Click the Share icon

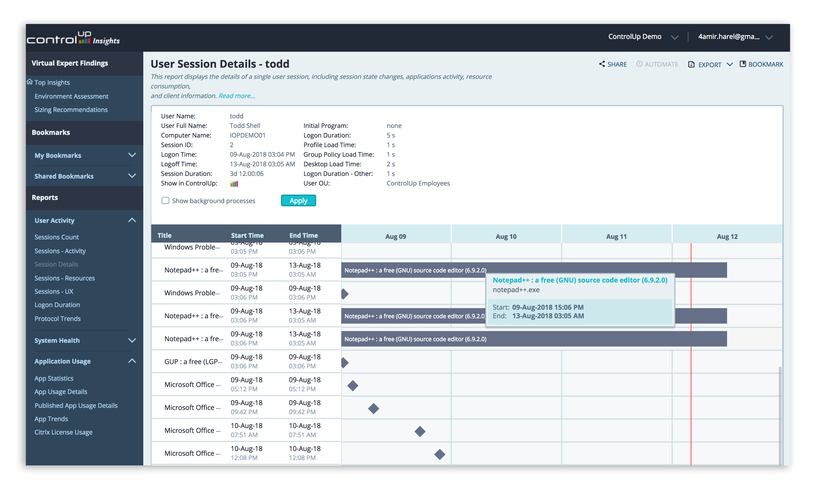(601, 64)
